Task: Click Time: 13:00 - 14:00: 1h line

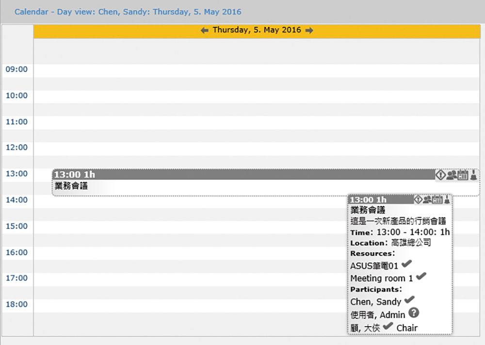Action: [x=400, y=232]
